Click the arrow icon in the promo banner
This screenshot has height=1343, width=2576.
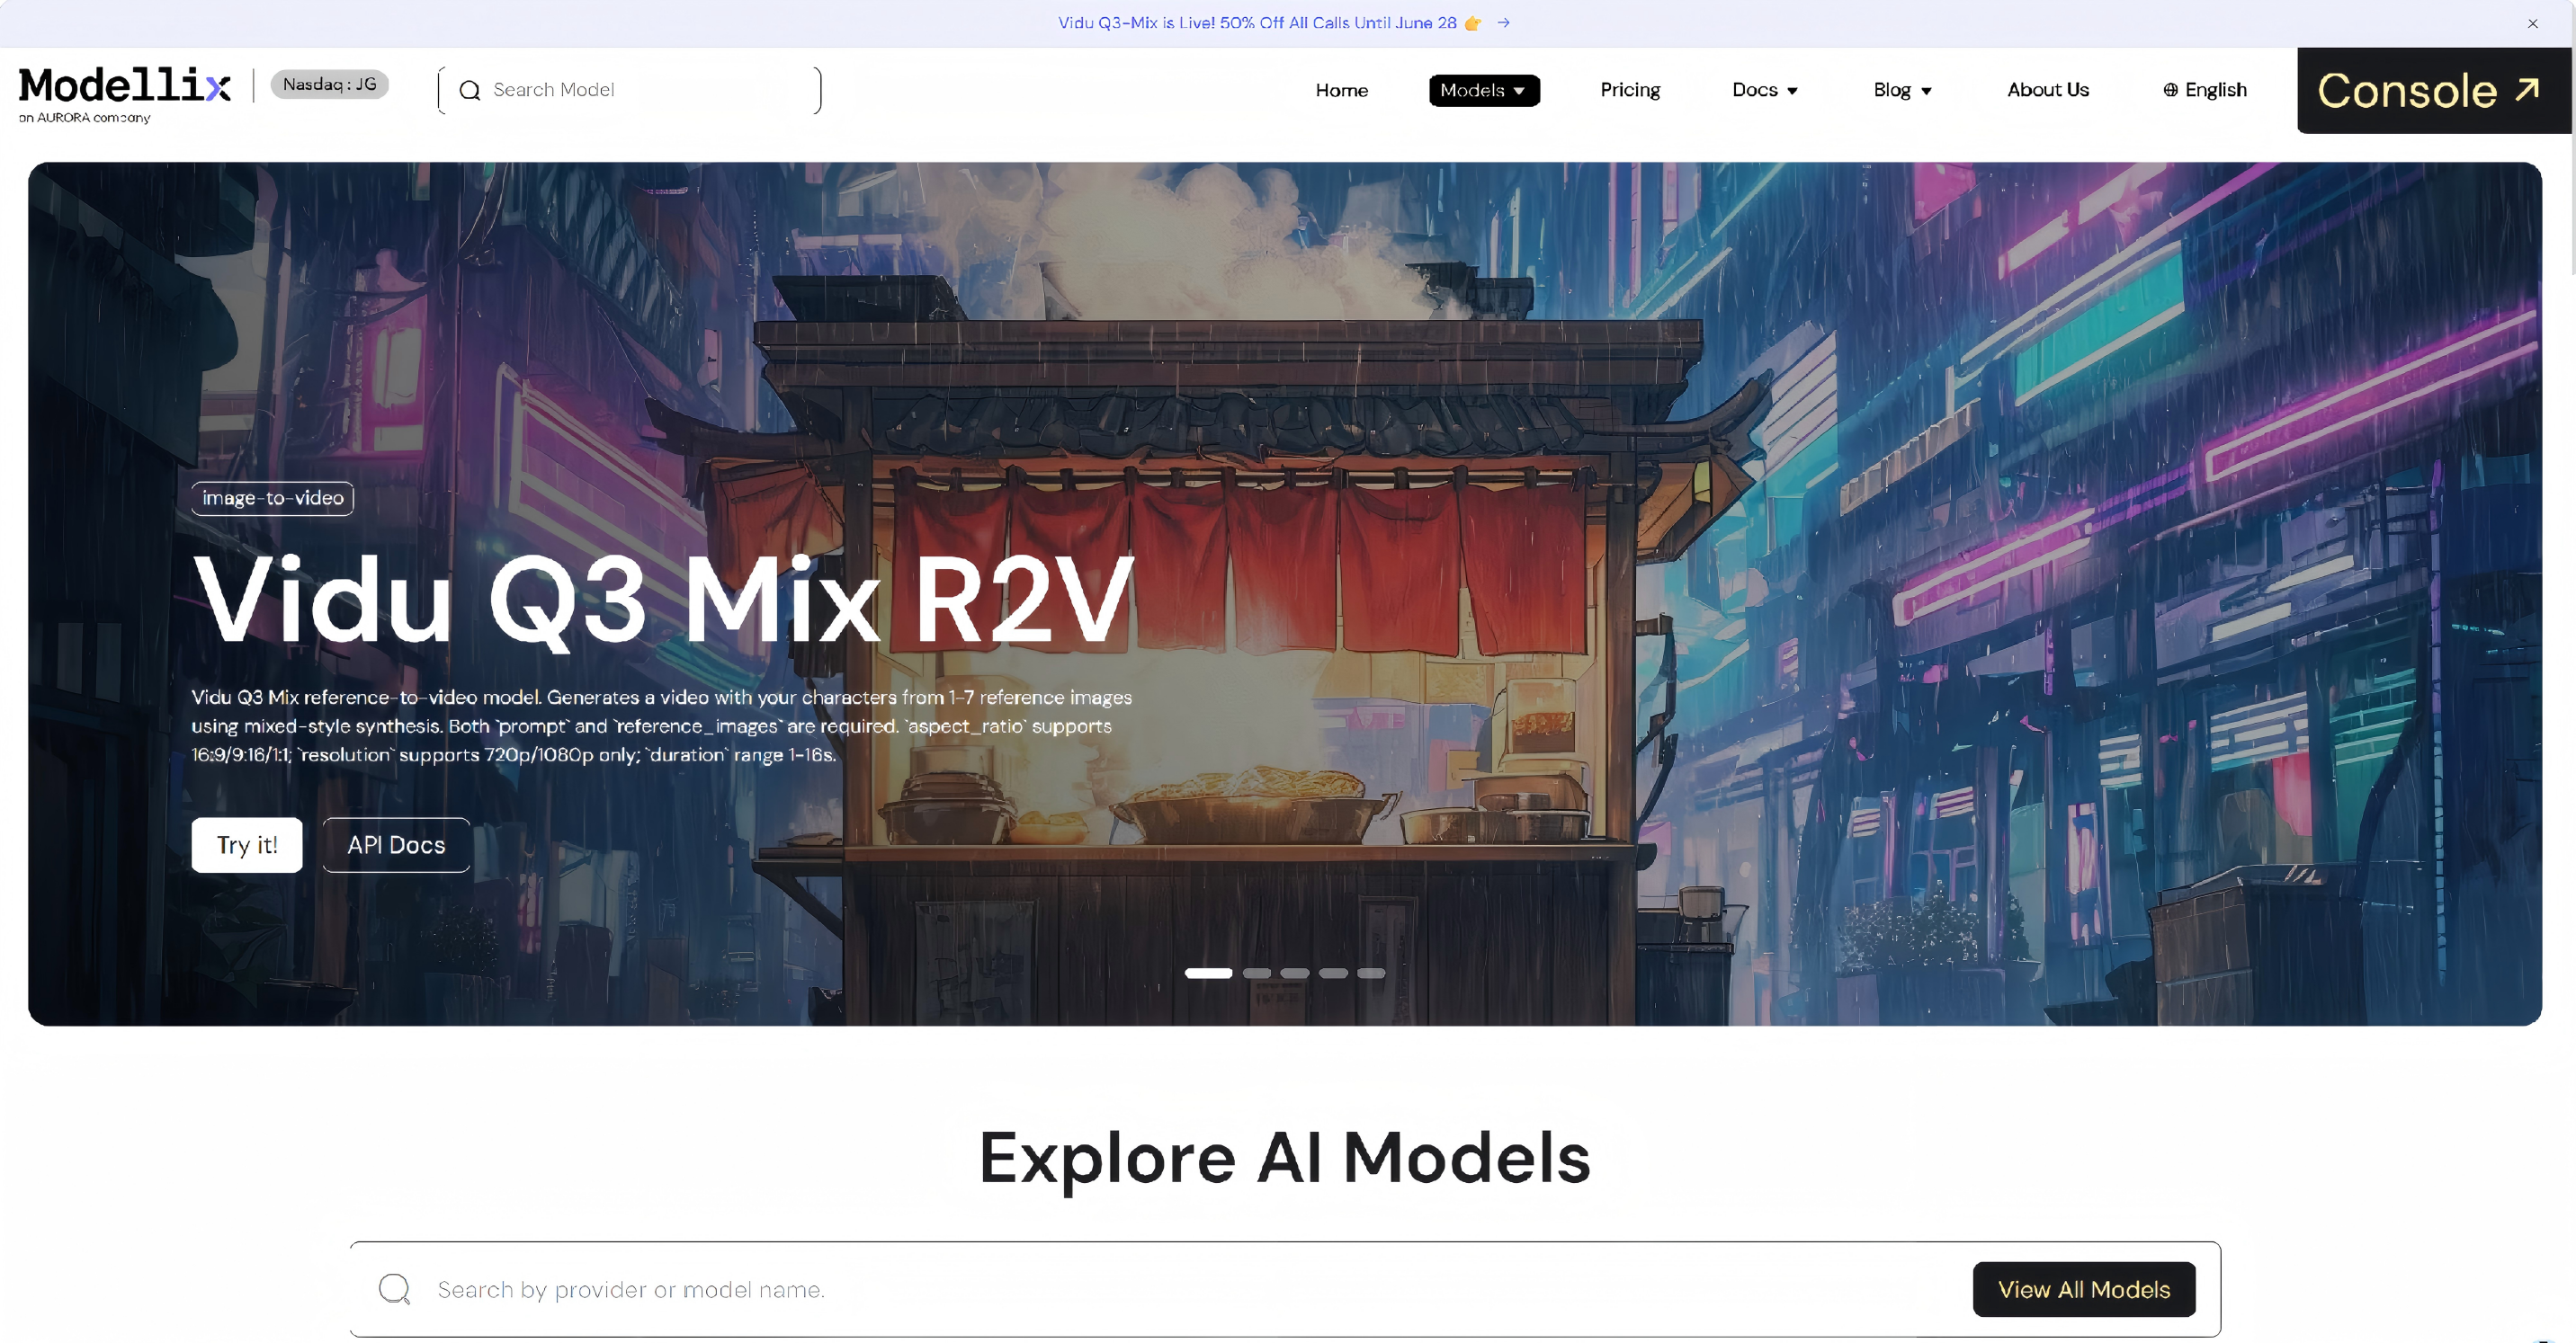(1503, 22)
